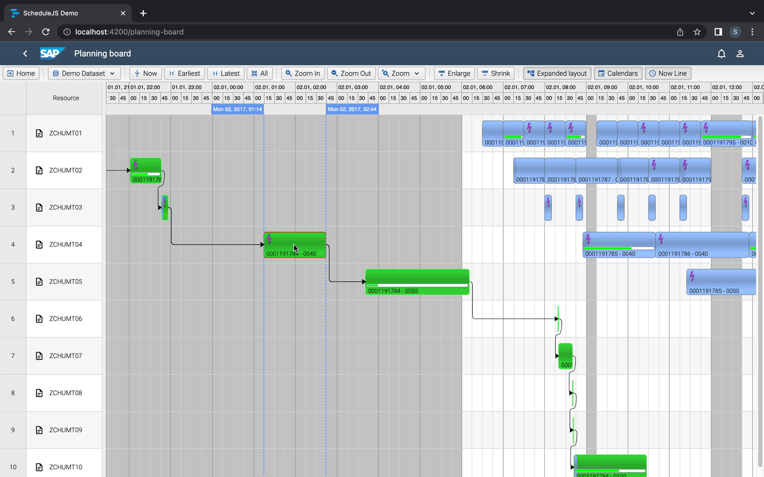The height and width of the screenshot is (477, 764).
Task: Select the ZCHUMT05 document icon
Action: coord(39,281)
